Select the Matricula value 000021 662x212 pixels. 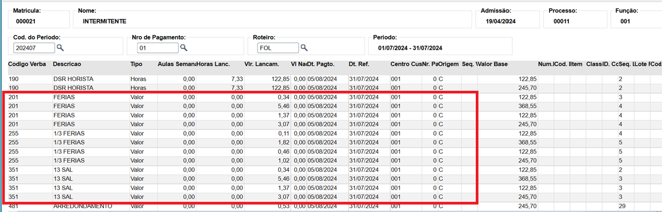coord(26,21)
